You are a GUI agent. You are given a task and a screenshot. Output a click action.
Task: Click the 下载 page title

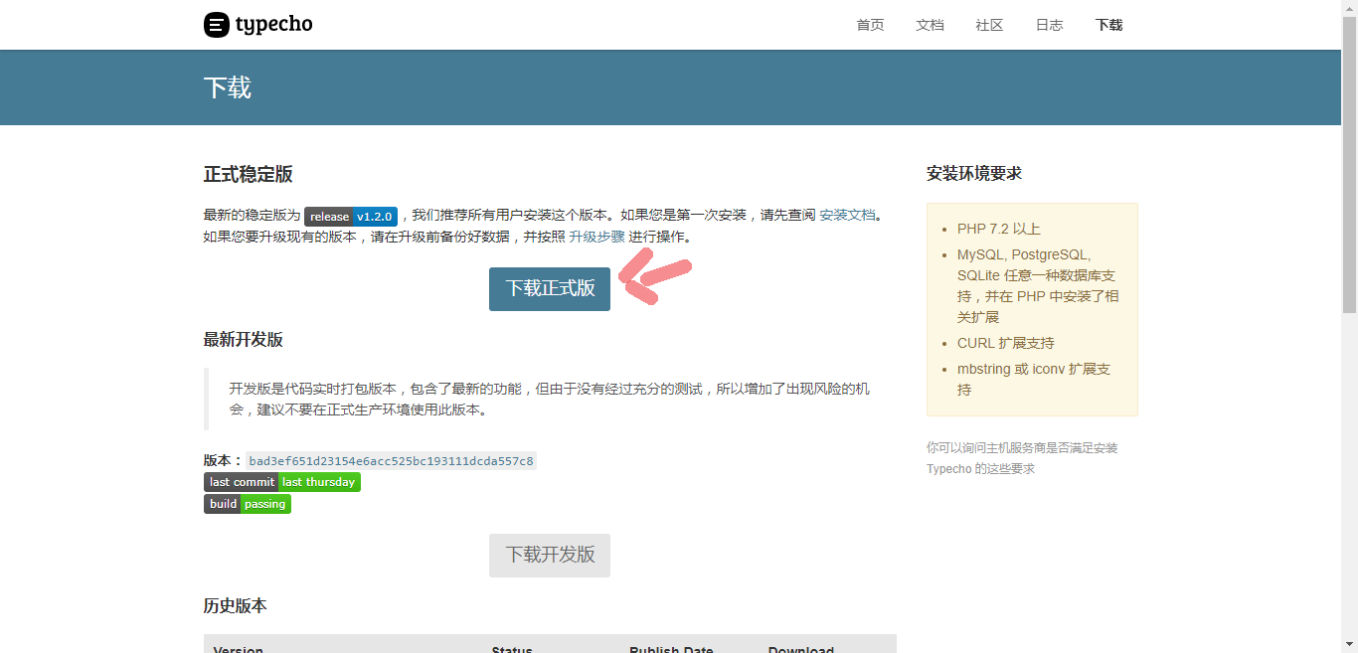[x=228, y=87]
